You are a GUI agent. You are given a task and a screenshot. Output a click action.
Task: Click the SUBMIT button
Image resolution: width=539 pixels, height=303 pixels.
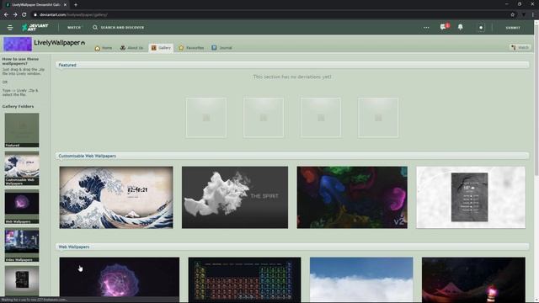513,28
